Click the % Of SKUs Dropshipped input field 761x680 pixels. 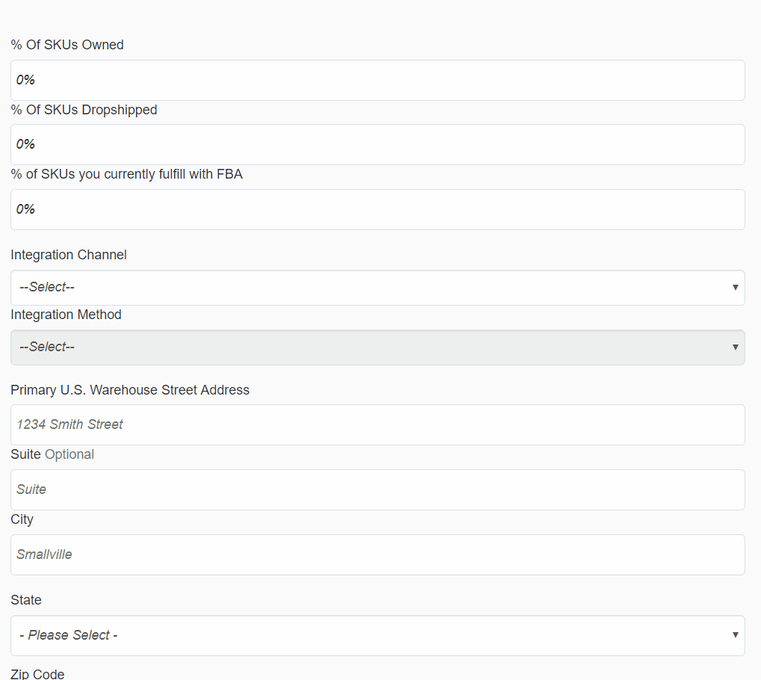tap(378, 145)
